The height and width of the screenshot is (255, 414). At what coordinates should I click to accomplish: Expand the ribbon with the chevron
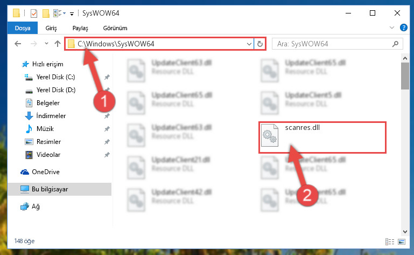(x=392, y=27)
